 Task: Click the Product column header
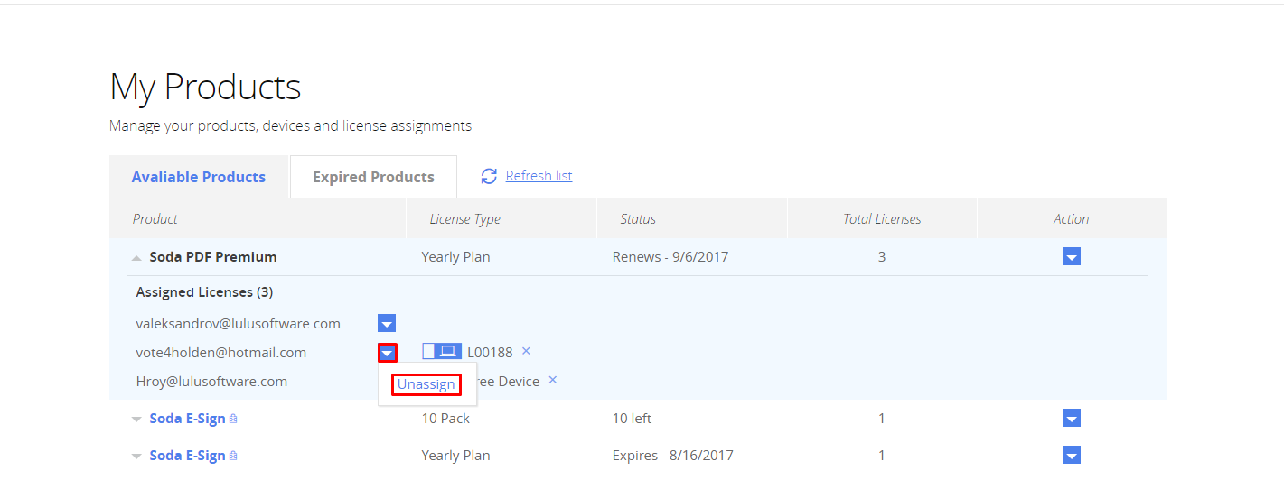(x=155, y=219)
